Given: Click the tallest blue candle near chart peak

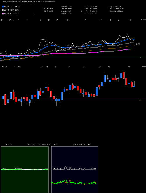Looking at the screenshot, I should coord(105,79).
